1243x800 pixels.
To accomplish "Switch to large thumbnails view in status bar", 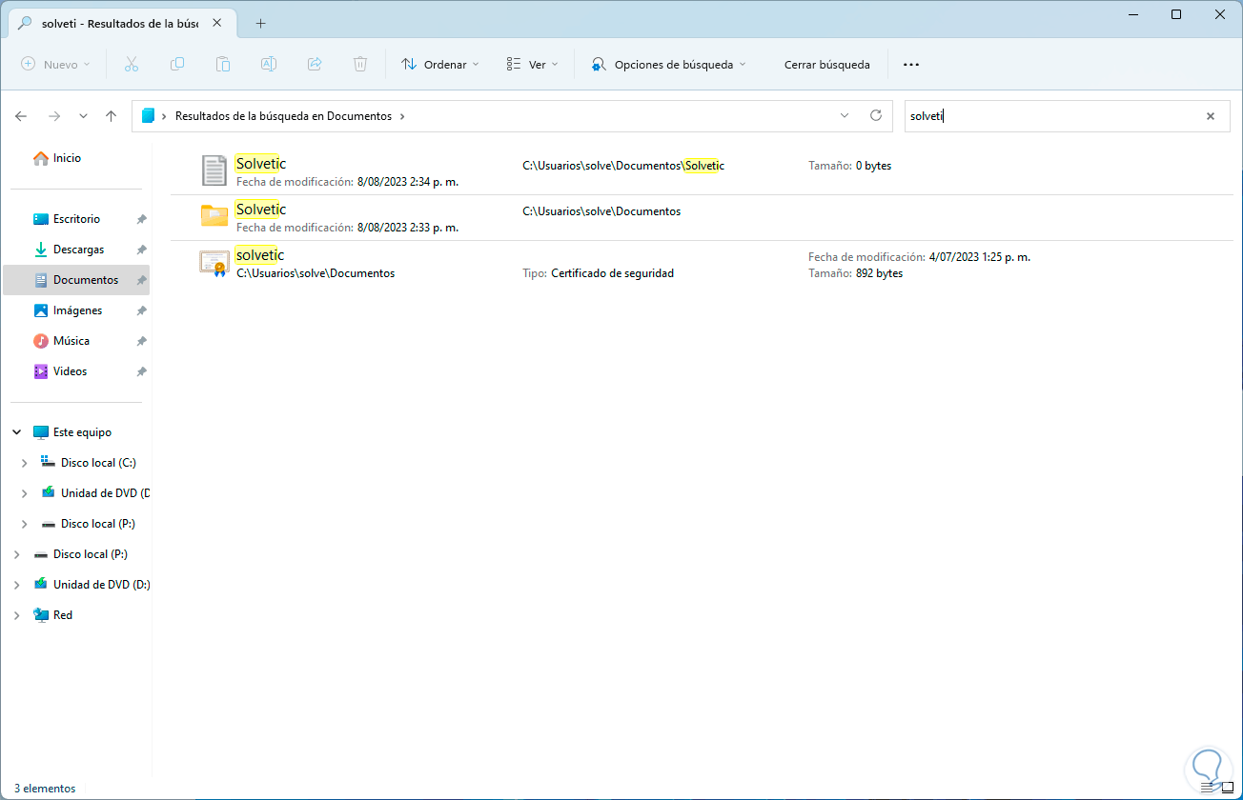I will point(1227,789).
